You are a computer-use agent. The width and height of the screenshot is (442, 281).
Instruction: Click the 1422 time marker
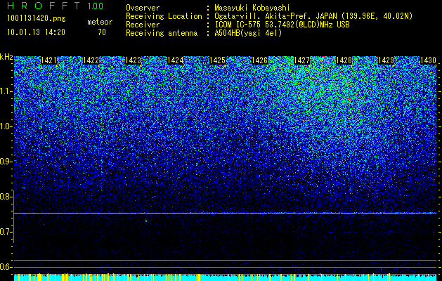click(91, 60)
